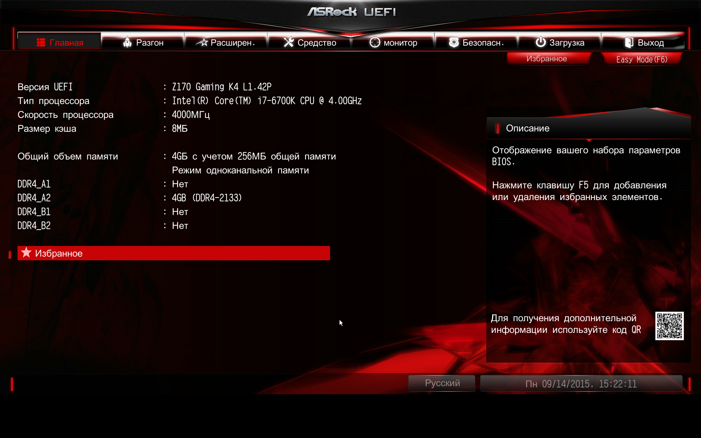Select the highlighted Избранное menu row
The image size is (701, 438).
174,253
